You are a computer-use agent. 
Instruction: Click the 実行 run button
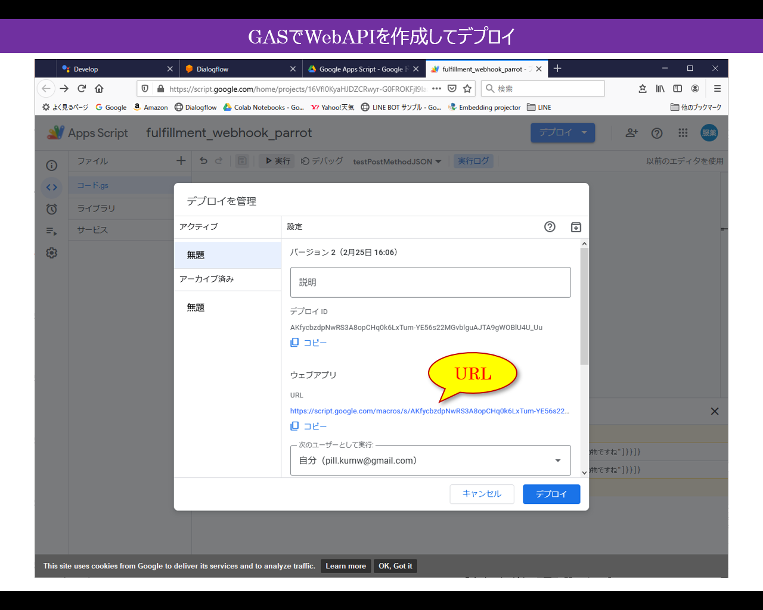tap(277, 161)
